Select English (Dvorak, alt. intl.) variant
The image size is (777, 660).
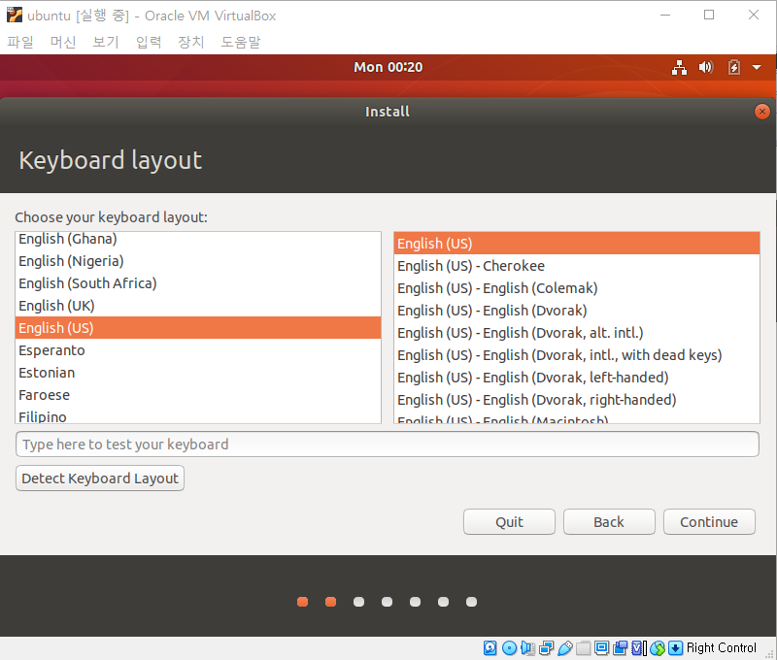pos(577,333)
